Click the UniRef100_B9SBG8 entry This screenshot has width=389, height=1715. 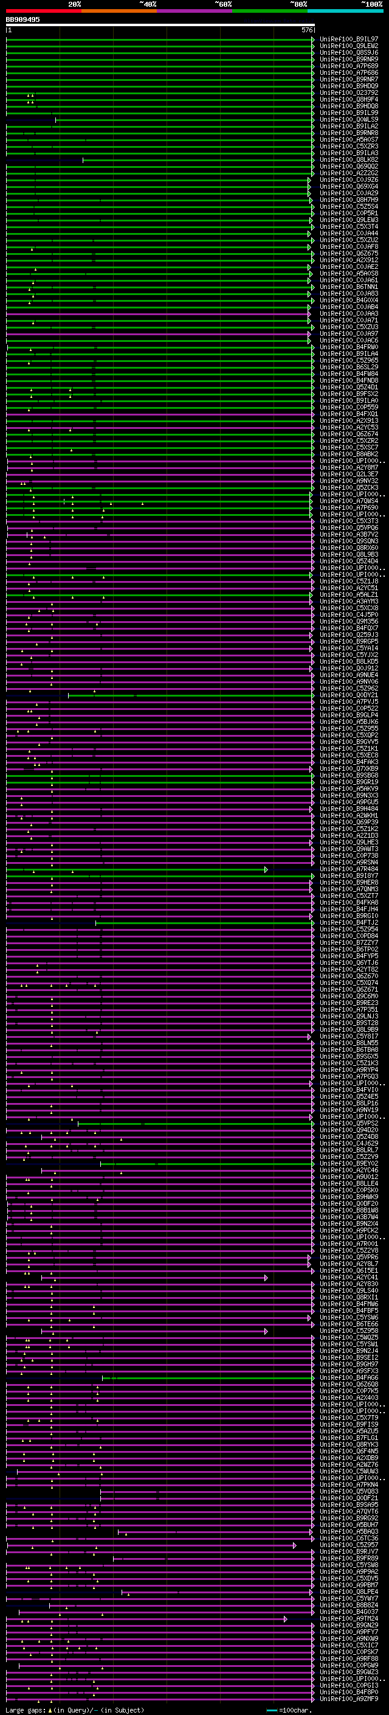[x=349, y=776]
